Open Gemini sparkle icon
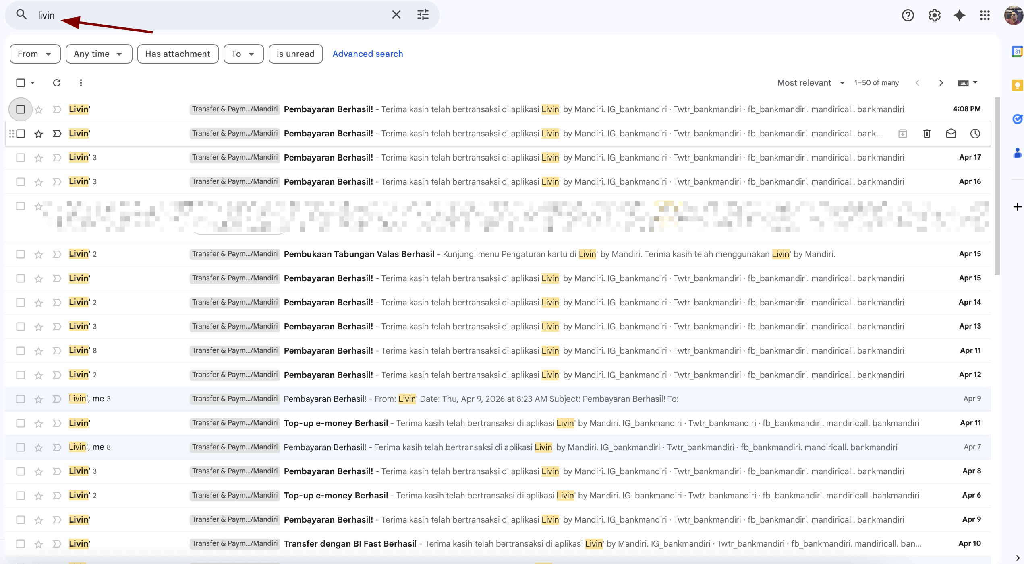Viewport: 1024px width, 564px height. tap(960, 15)
